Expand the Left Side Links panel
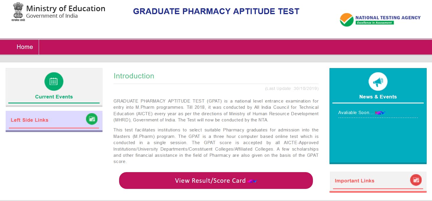The width and height of the screenshot is (432, 201). click(x=30, y=120)
